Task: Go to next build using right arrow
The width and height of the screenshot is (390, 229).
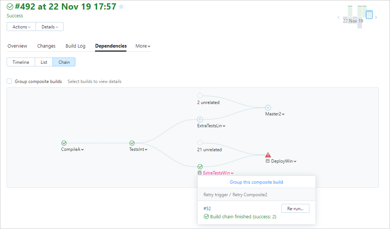Action: pyautogui.click(x=376, y=17)
